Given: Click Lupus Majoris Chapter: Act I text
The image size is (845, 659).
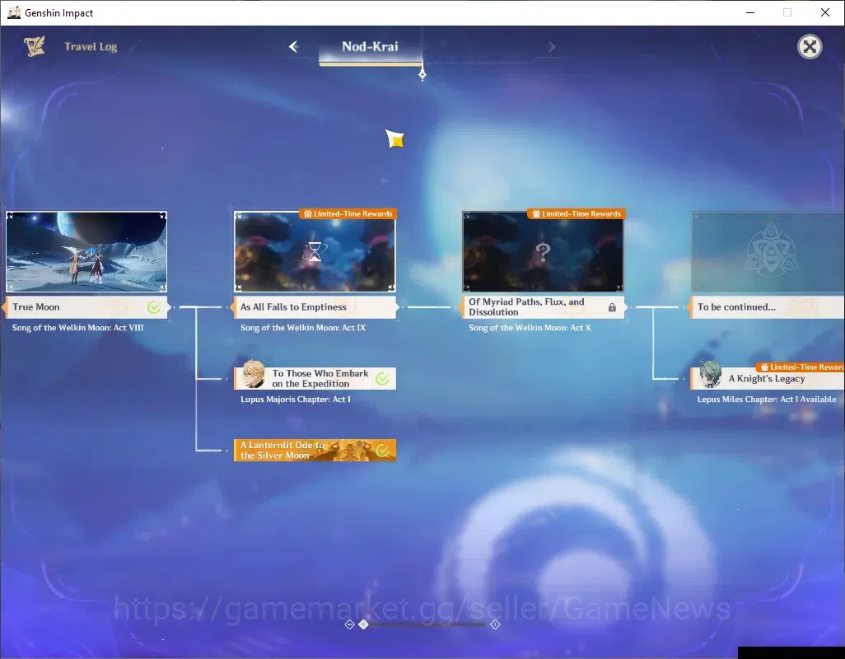Looking at the screenshot, I should (296, 400).
